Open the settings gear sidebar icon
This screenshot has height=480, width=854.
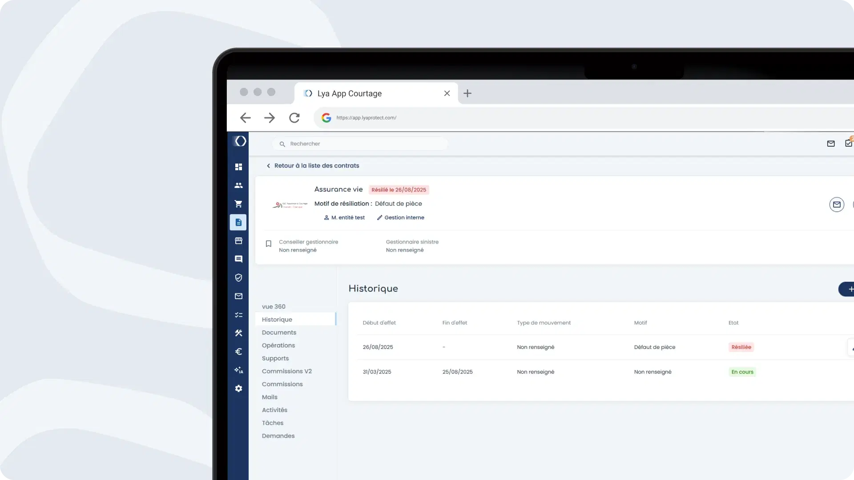[238, 388]
